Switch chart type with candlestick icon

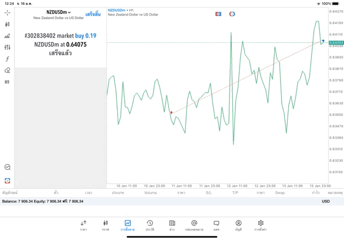pyautogui.click(x=7, y=24)
